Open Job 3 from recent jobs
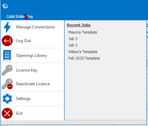Image resolution: width=148 pixels, height=126 pixels. 73,39
